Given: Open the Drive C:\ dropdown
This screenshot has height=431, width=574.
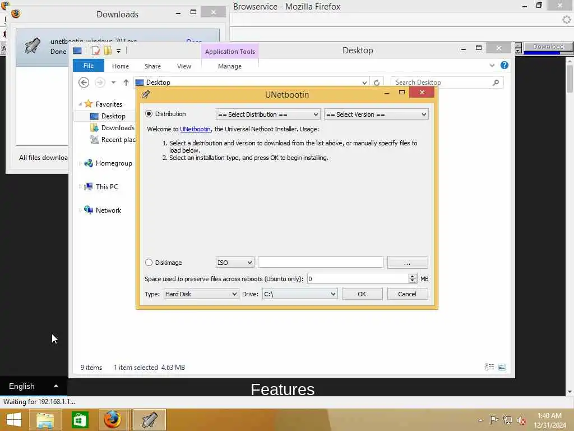Looking at the screenshot, I should (x=299, y=294).
